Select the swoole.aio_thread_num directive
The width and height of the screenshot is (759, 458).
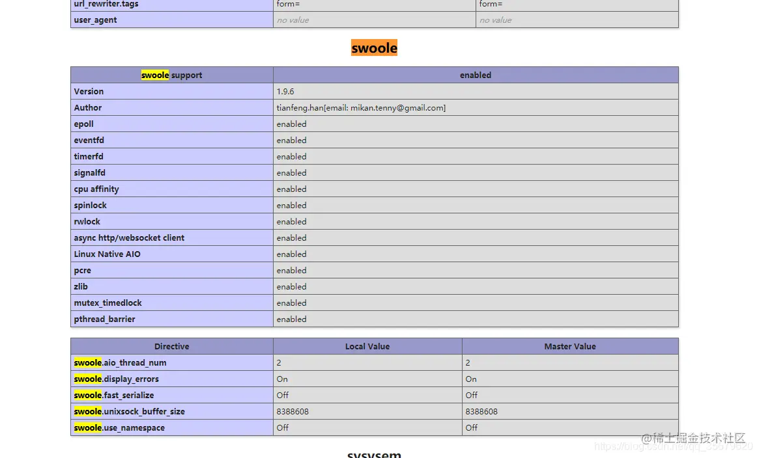pos(120,363)
